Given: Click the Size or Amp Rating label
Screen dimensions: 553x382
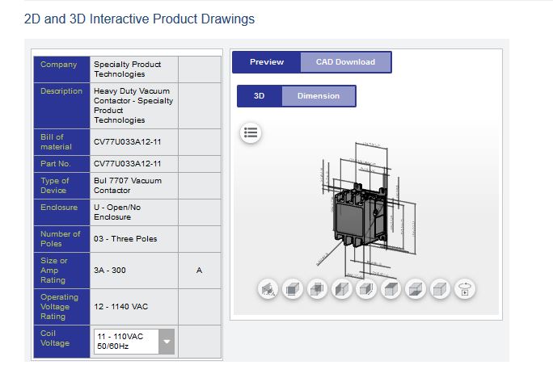Looking at the screenshot, I should click(x=61, y=271).
